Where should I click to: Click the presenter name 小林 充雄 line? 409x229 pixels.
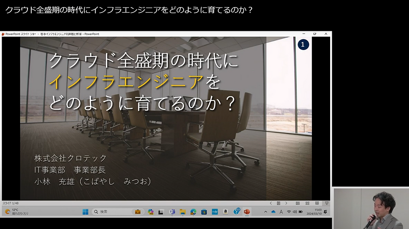point(93,181)
